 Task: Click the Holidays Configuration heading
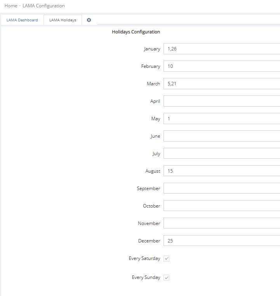(136, 32)
